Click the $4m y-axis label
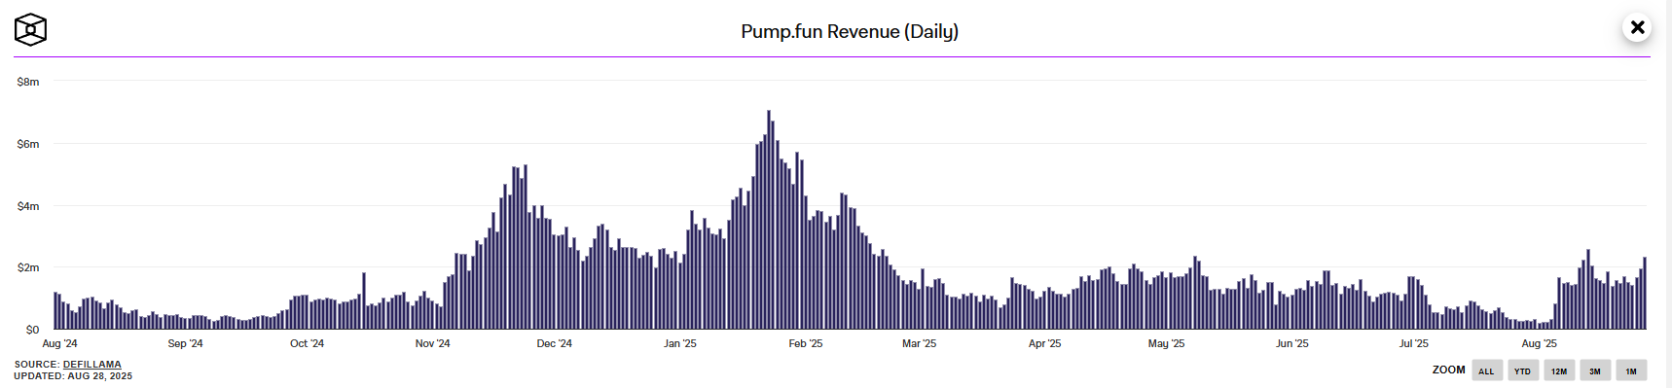This screenshot has height=388, width=1672. pos(28,206)
